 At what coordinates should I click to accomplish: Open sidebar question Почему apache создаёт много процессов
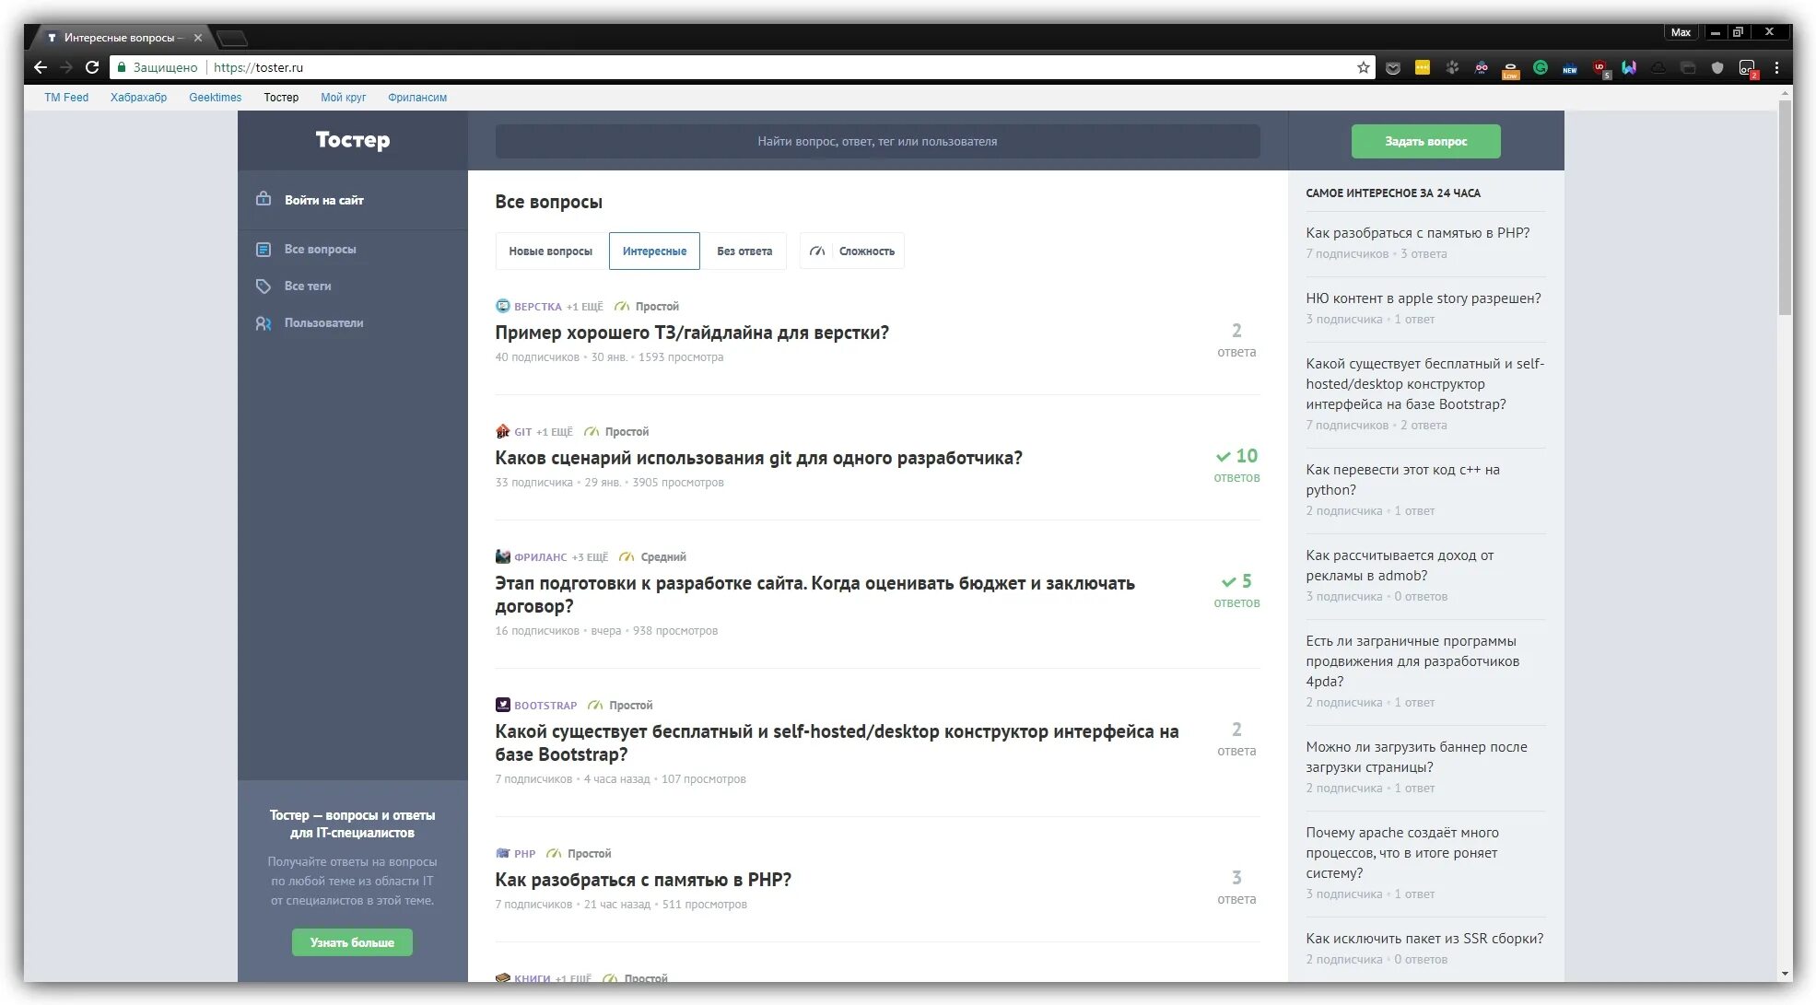(1402, 852)
